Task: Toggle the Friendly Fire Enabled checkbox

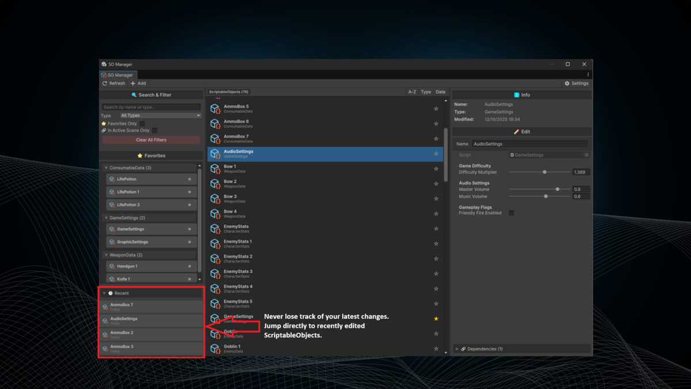Action: point(511,213)
